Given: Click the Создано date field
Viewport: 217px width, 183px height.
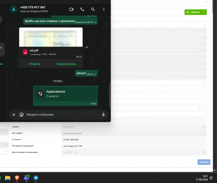Looking at the screenshot, I should pyautogui.click(x=134, y=127).
